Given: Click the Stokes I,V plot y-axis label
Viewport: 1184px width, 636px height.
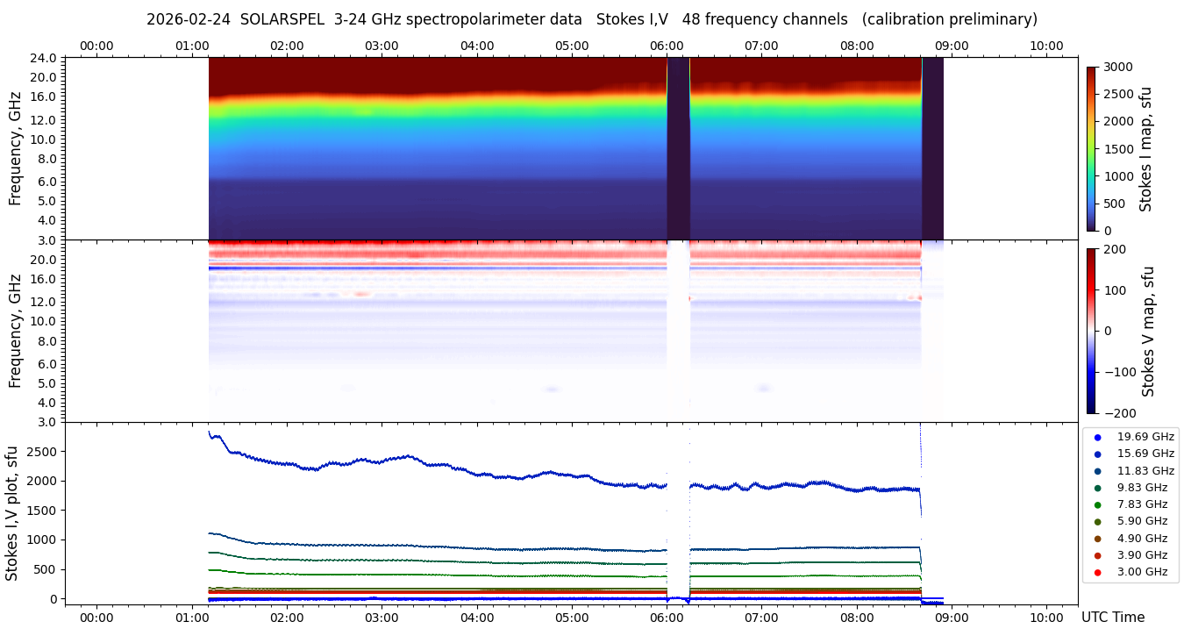Looking at the screenshot, I should click(12, 513).
